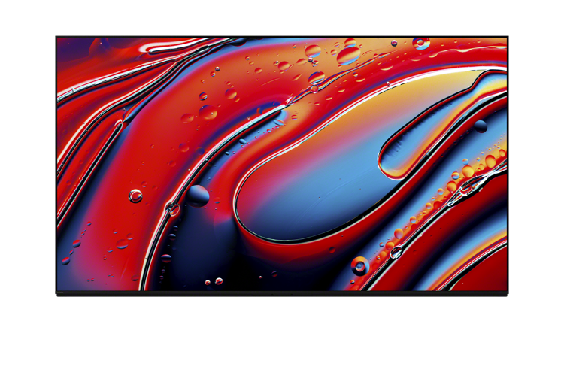
Task: Click the ringed bubble on the left white streak
Action: point(173,209)
